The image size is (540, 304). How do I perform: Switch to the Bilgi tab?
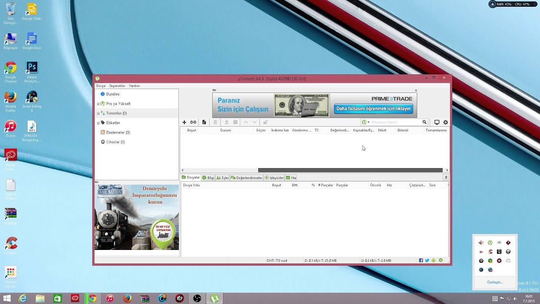pyautogui.click(x=208, y=178)
